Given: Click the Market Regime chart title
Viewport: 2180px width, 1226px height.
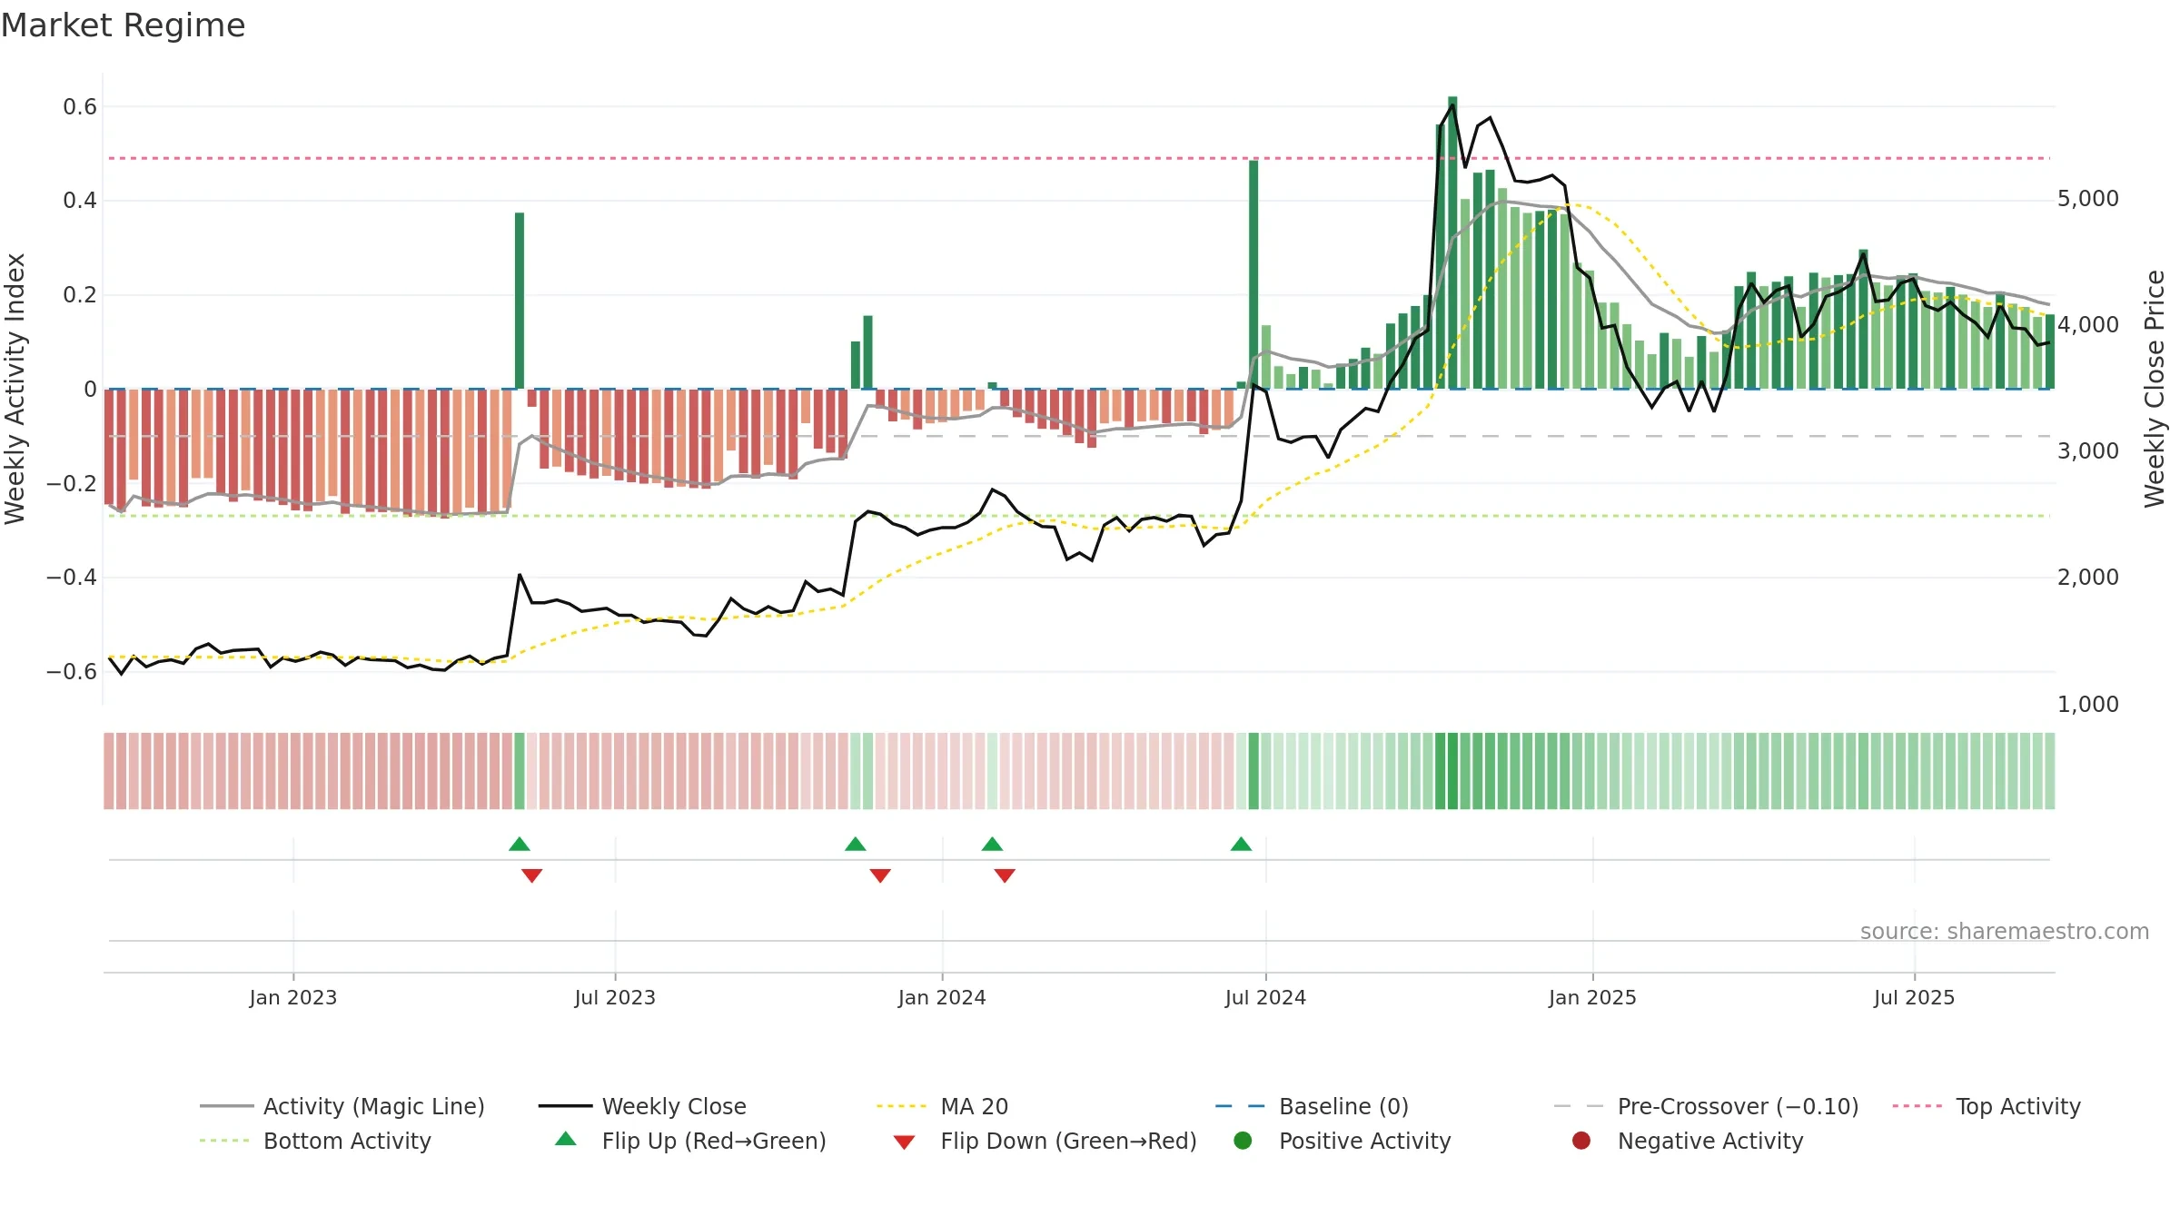Looking at the screenshot, I should [123, 25].
